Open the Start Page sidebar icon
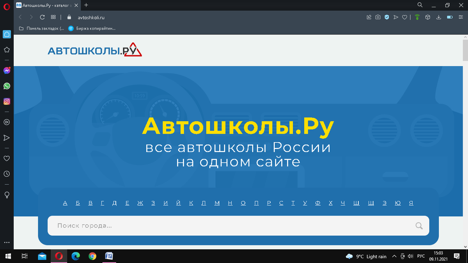468x263 pixels. pos(7,34)
